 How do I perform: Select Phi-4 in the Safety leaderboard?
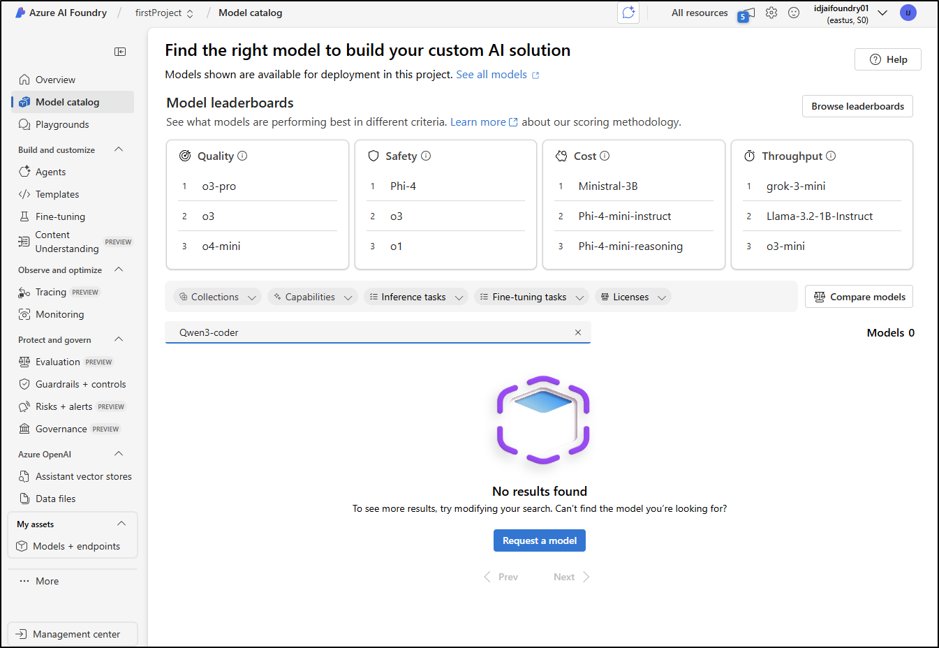pyautogui.click(x=404, y=186)
